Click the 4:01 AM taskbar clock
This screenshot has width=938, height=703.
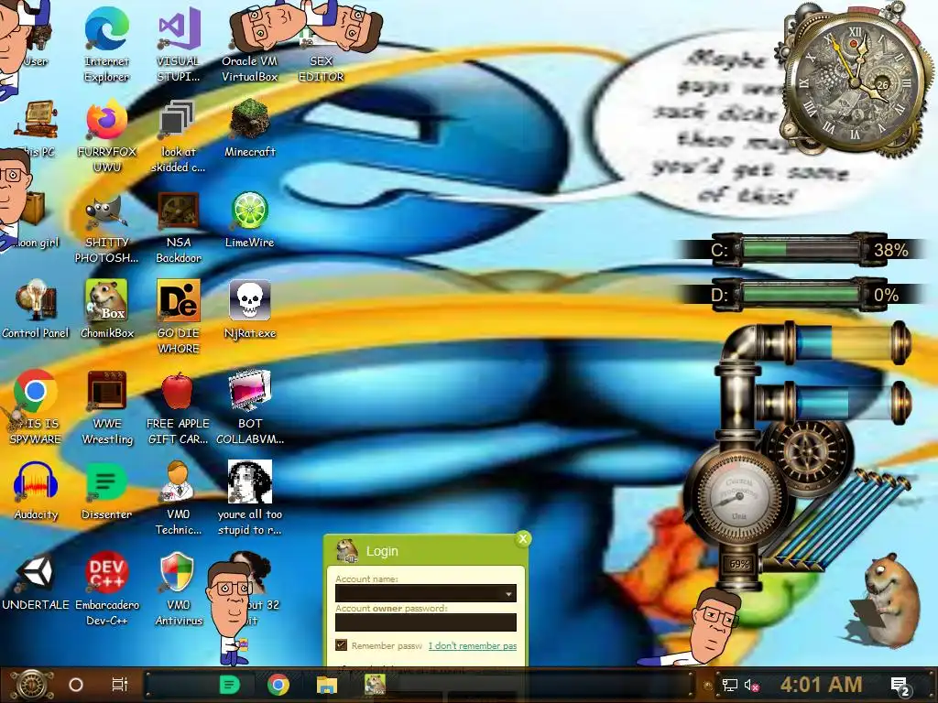821,685
